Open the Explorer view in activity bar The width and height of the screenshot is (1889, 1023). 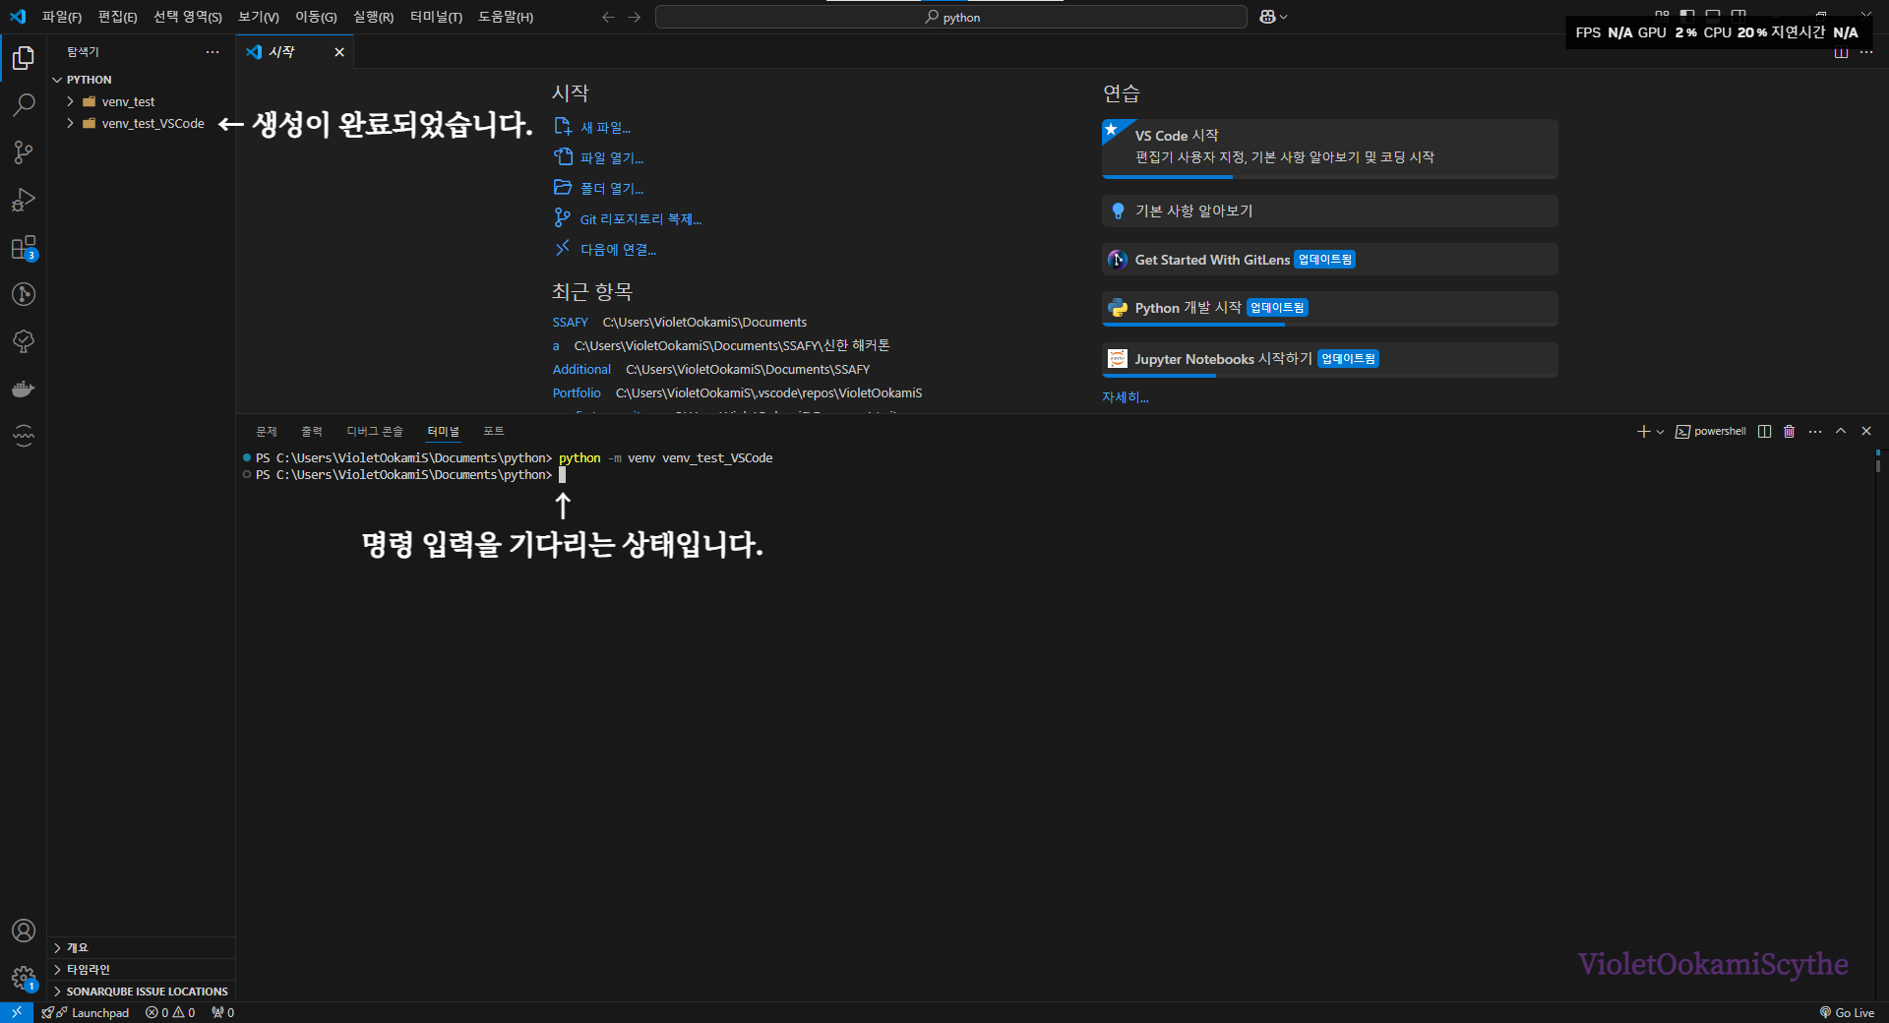point(24,58)
